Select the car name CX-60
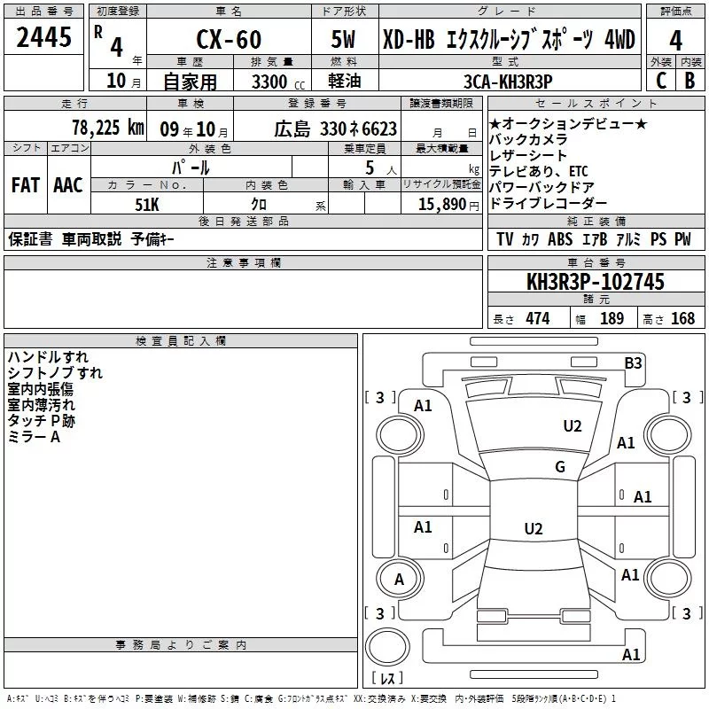709x709 pixels. point(229,39)
